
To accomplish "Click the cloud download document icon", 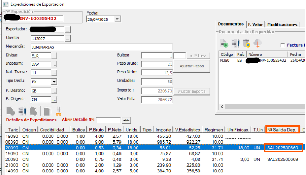I will click(257, 44).
